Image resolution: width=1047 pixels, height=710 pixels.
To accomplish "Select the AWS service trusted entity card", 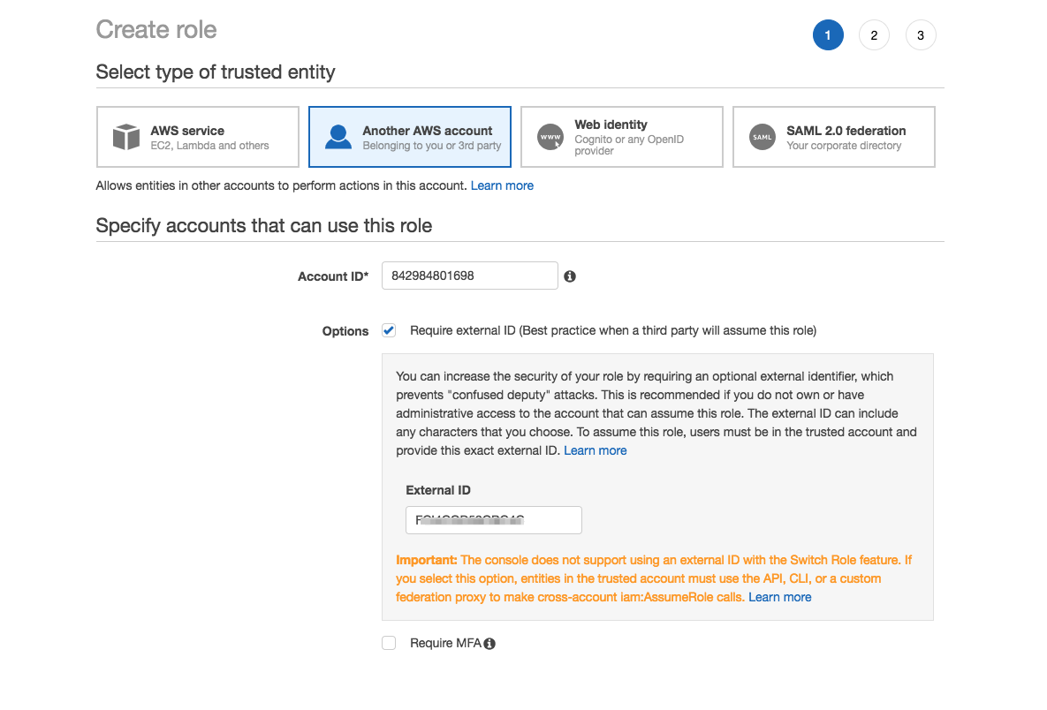I will pyautogui.click(x=198, y=137).
